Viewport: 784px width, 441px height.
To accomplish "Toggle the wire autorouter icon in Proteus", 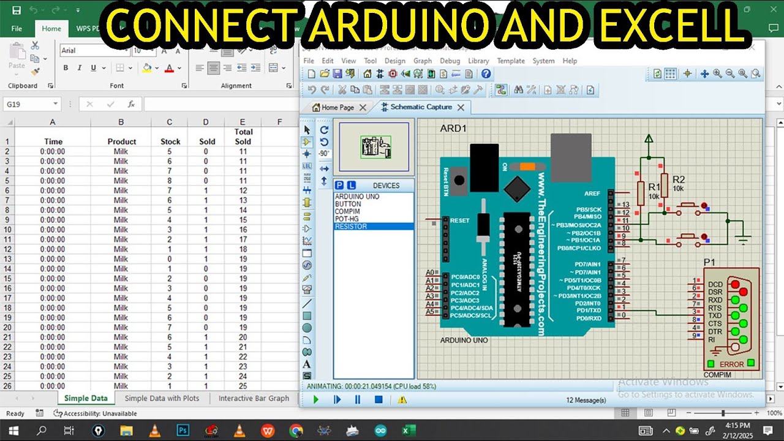I will (x=502, y=90).
